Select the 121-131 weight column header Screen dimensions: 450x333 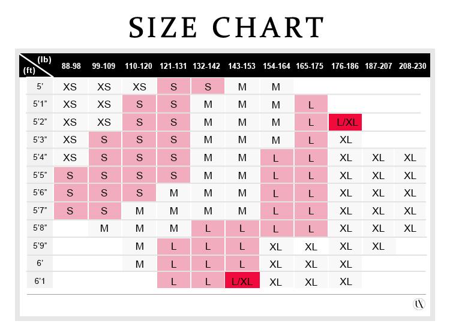point(173,66)
